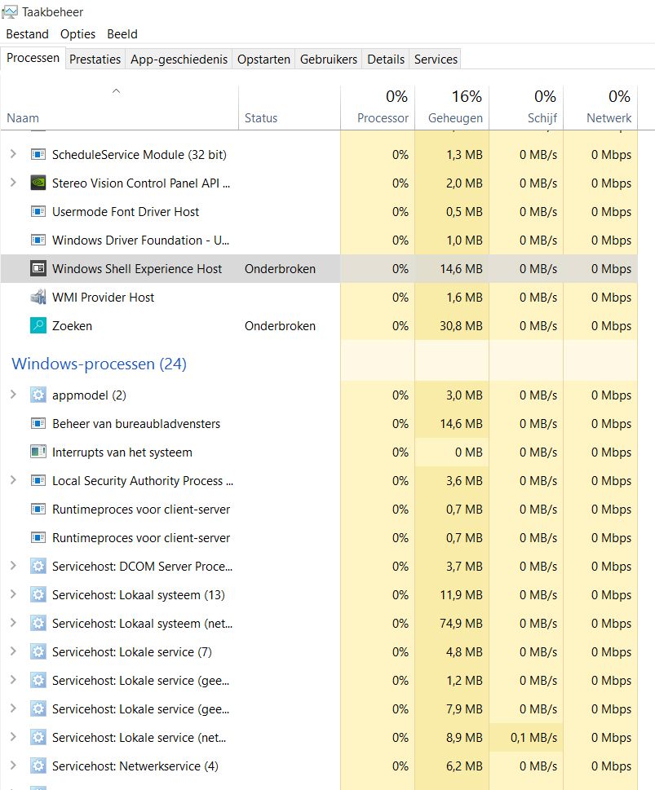Expand the Stereo Vision Control Panel API row

pos(14,183)
